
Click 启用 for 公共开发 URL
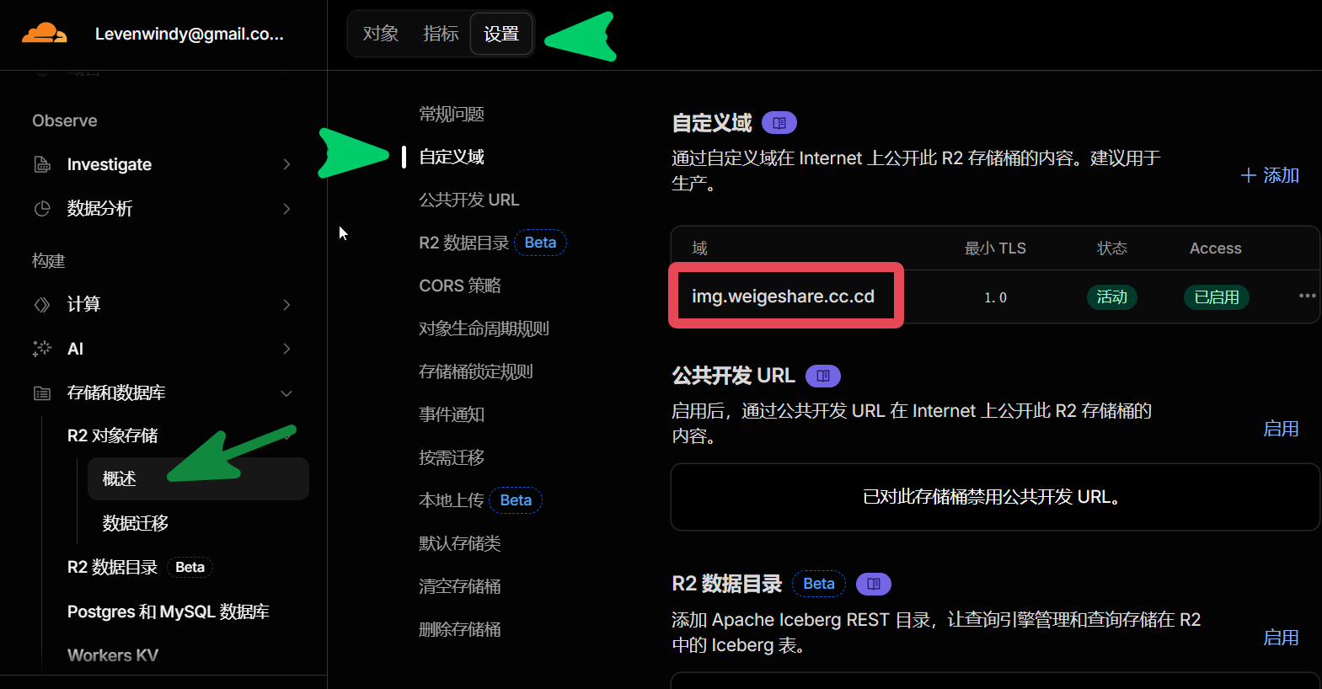point(1281,429)
